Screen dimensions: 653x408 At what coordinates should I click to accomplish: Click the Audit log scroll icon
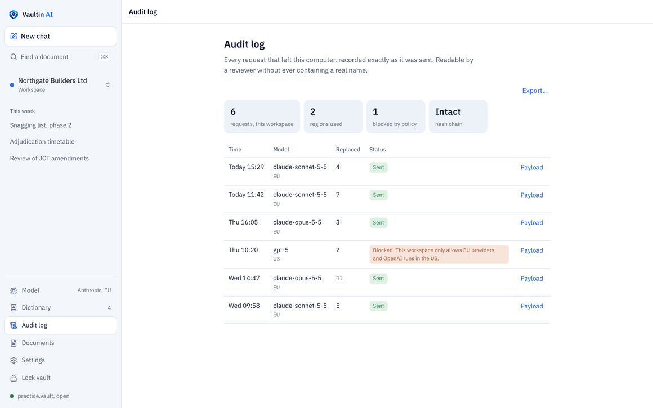[14, 326]
